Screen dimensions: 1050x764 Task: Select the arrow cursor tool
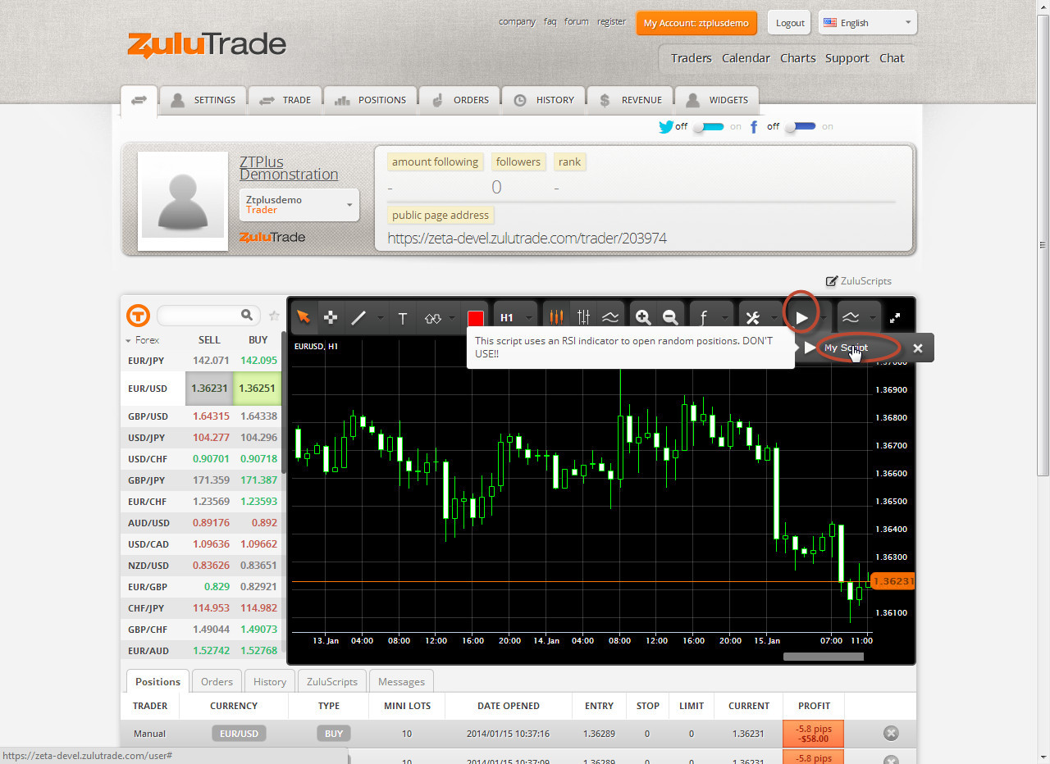[x=304, y=318]
